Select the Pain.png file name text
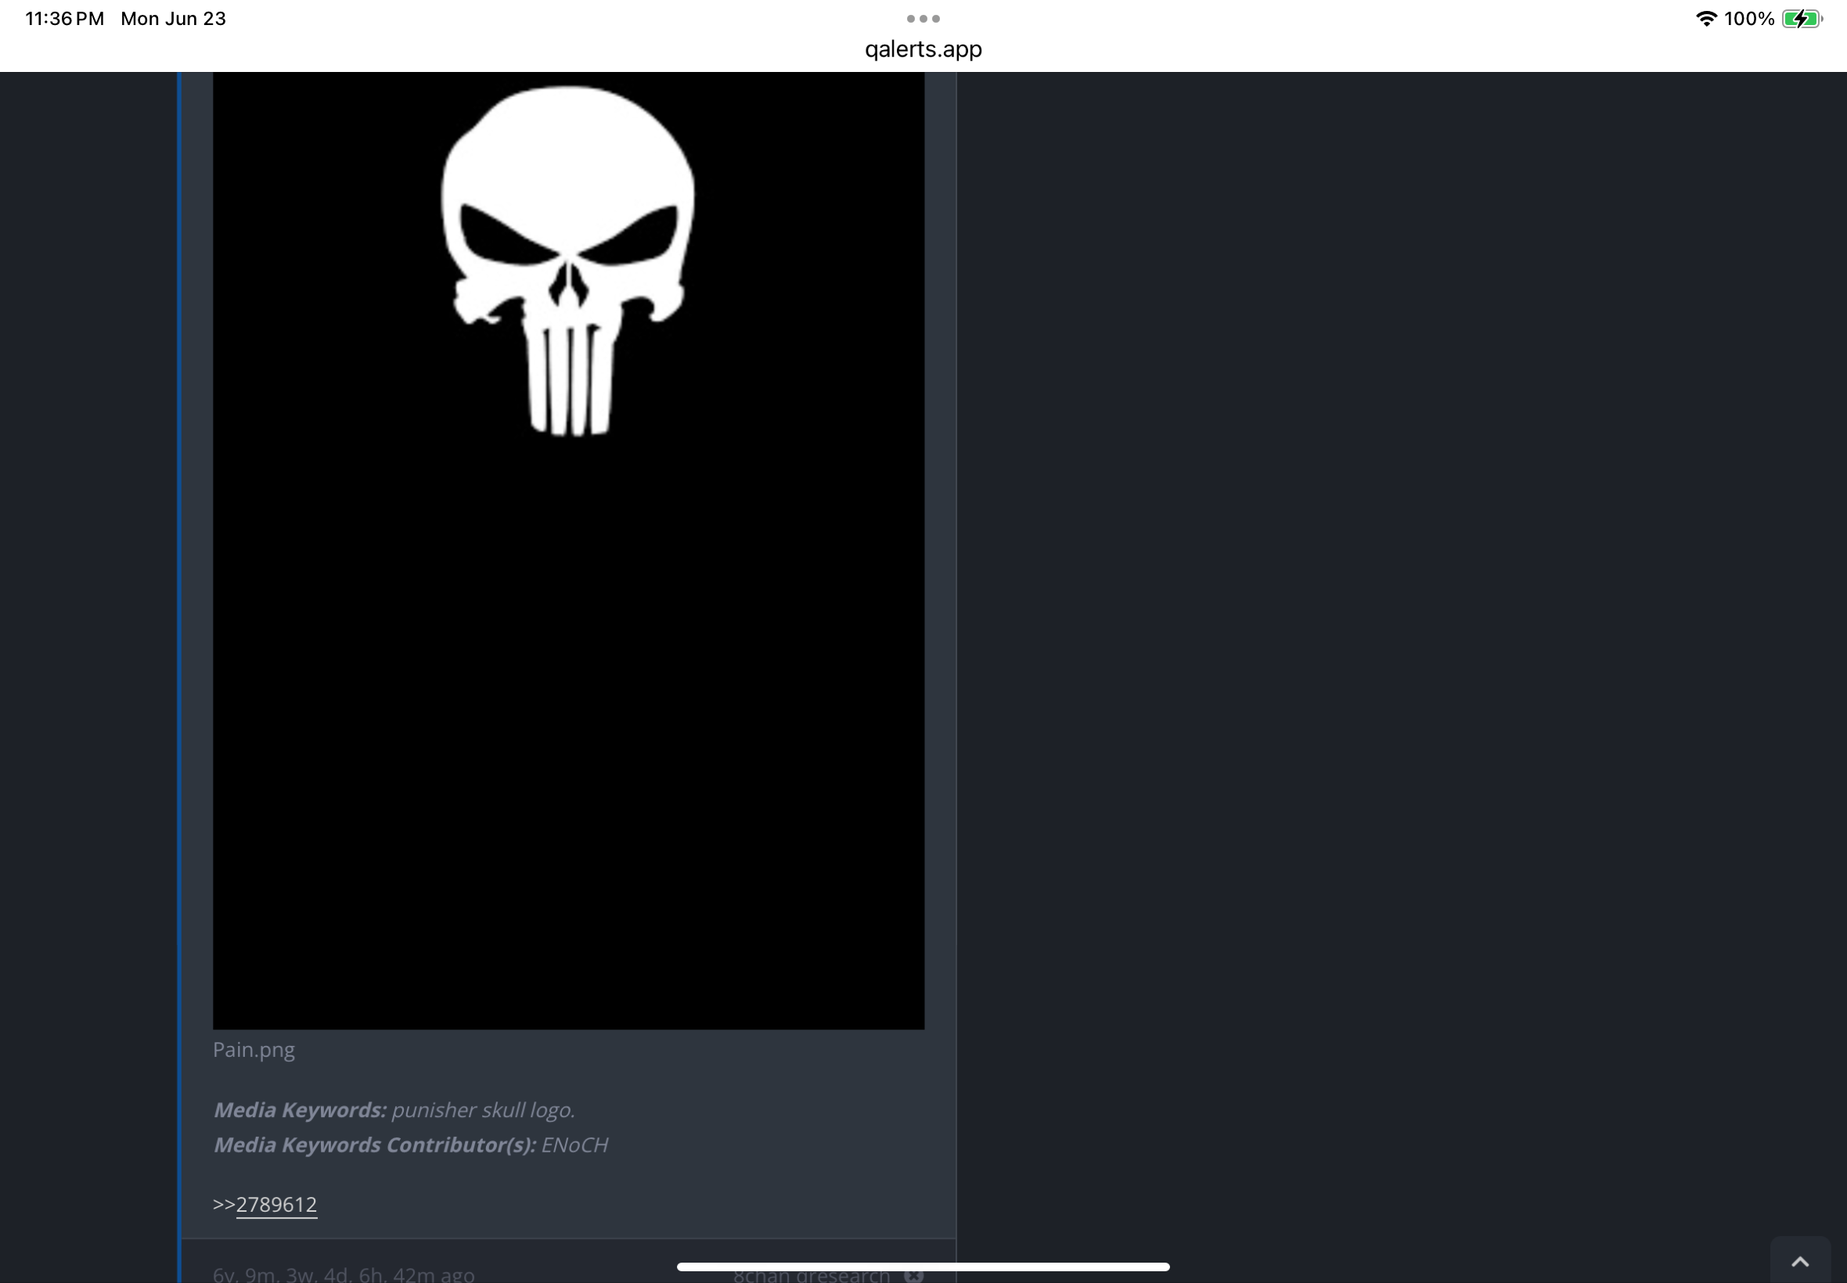Image resolution: width=1847 pixels, height=1283 pixels. tap(254, 1050)
